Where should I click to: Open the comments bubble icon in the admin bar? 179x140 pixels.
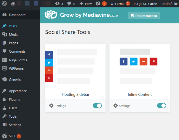point(69,3)
